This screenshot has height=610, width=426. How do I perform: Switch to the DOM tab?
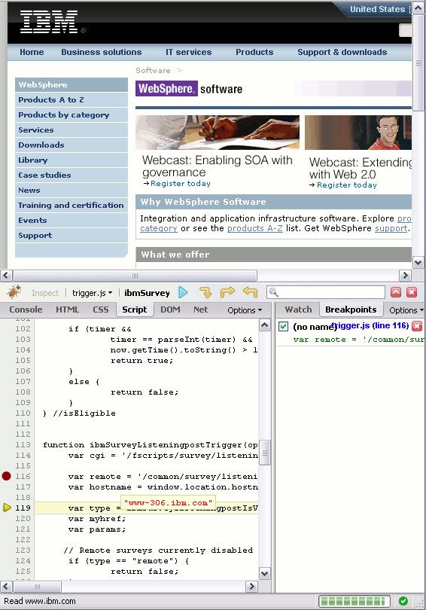tap(170, 310)
